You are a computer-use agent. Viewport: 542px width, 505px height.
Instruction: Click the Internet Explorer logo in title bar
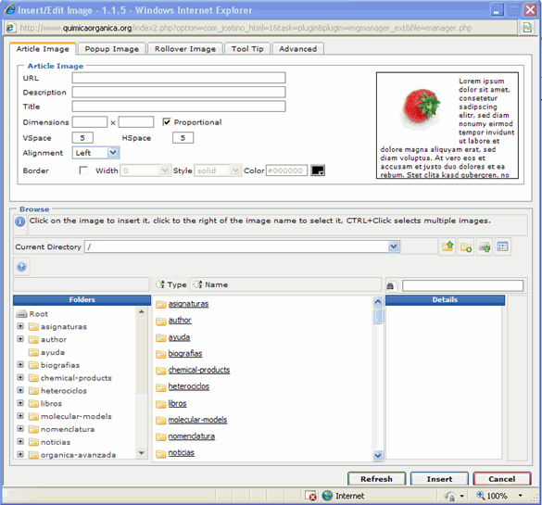coord(9,9)
